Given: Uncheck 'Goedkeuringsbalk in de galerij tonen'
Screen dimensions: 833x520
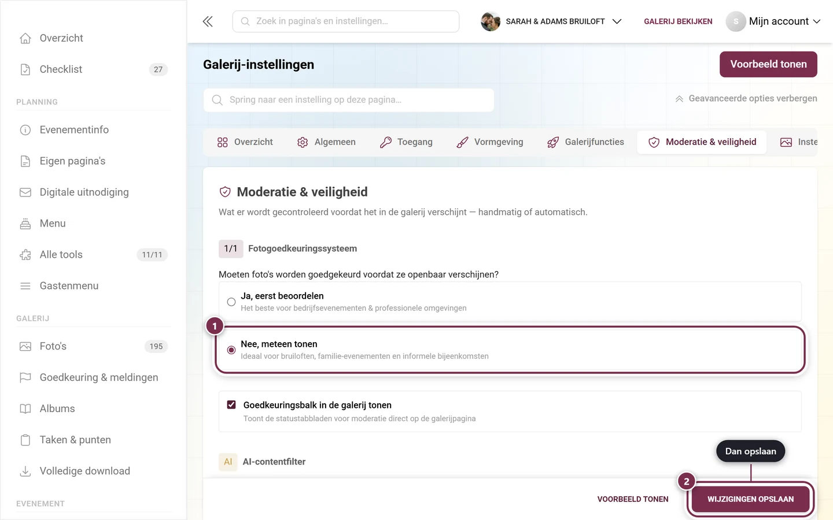Looking at the screenshot, I should (231, 405).
